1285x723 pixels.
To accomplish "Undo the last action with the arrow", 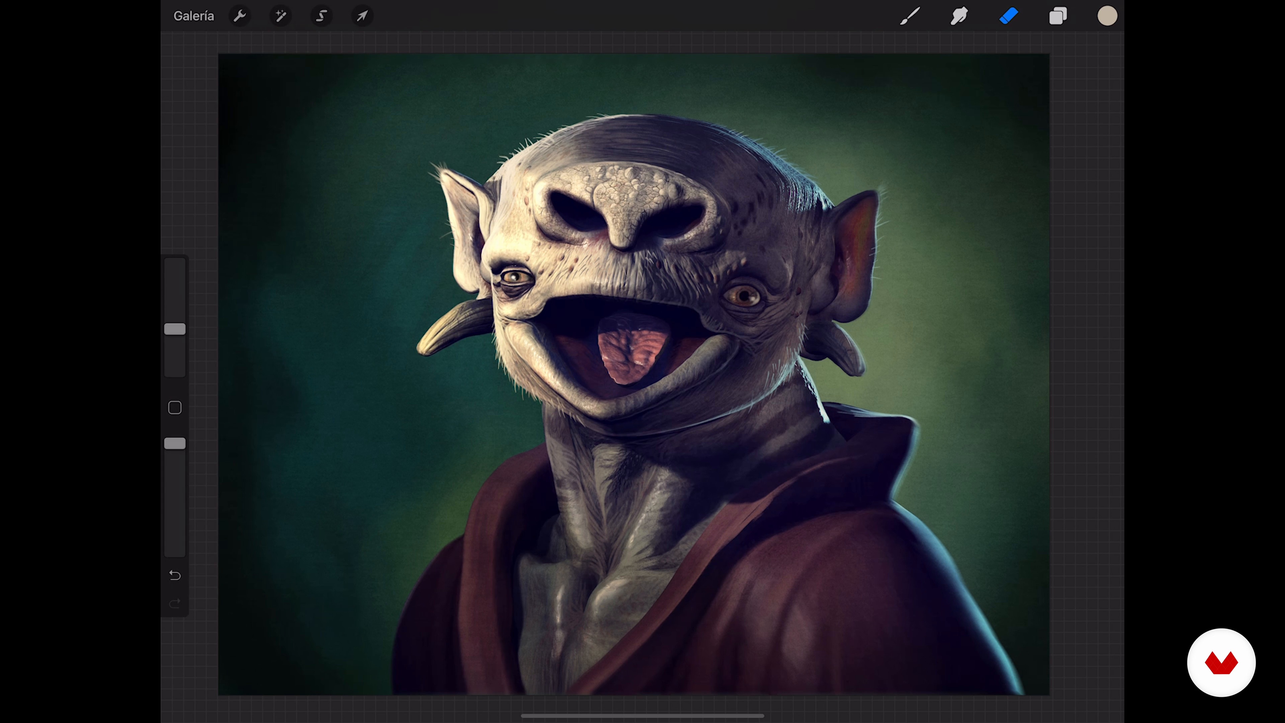I will coord(175,575).
